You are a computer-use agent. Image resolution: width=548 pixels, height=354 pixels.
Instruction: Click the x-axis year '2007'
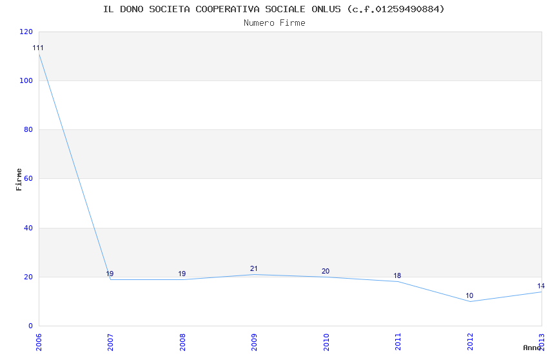pyautogui.click(x=110, y=342)
